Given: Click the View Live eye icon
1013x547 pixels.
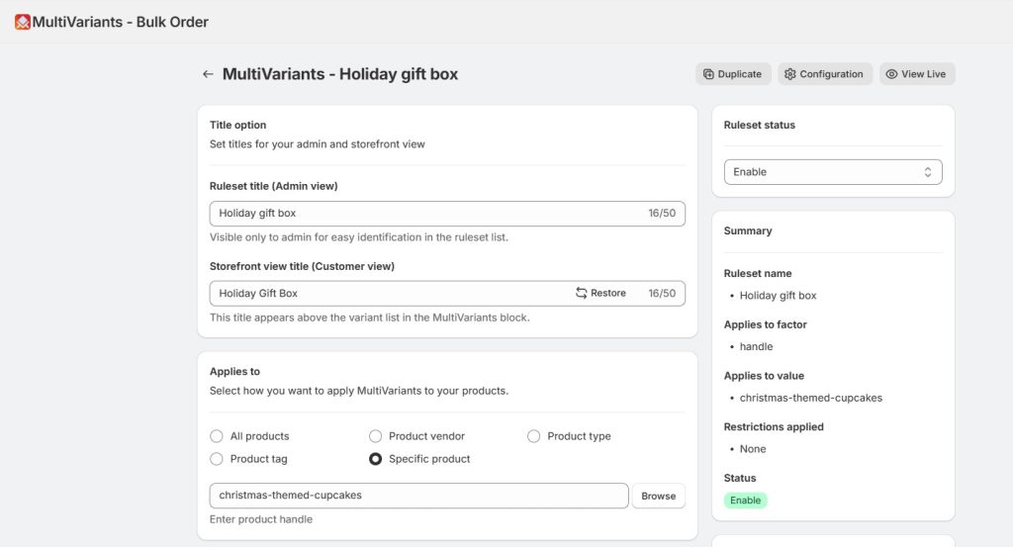Looking at the screenshot, I should (x=891, y=74).
